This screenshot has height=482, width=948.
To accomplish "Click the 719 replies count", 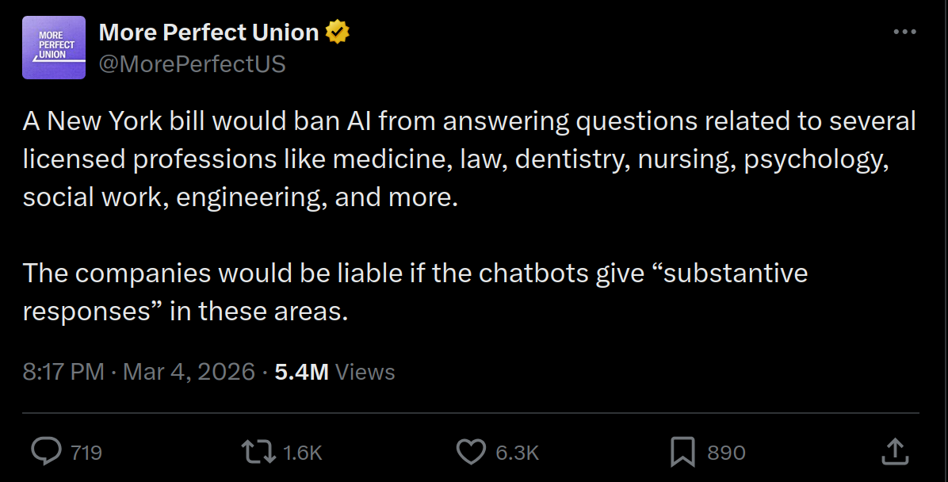I will [86, 453].
